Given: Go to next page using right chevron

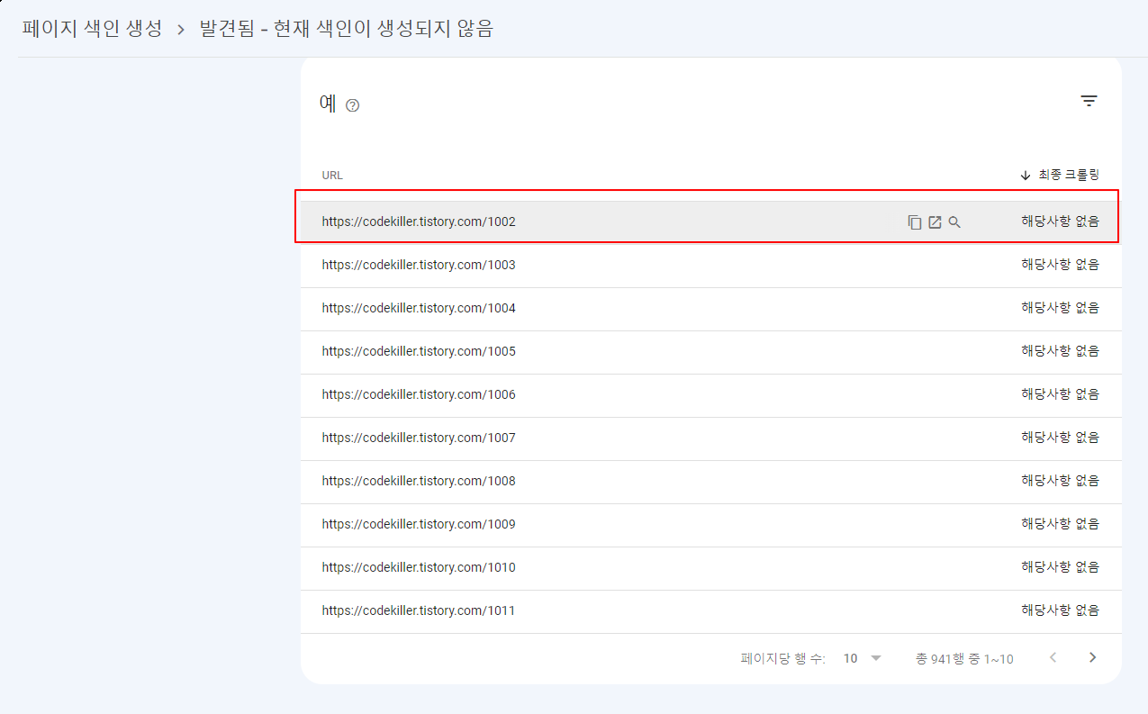Looking at the screenshot, I should (x=1092, y=657).
